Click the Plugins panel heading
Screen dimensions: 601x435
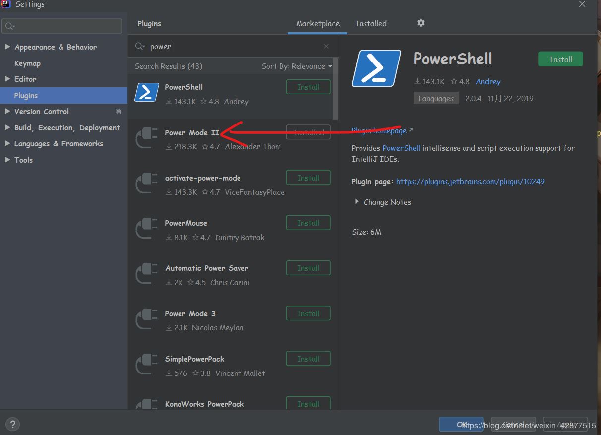[149, 24]
